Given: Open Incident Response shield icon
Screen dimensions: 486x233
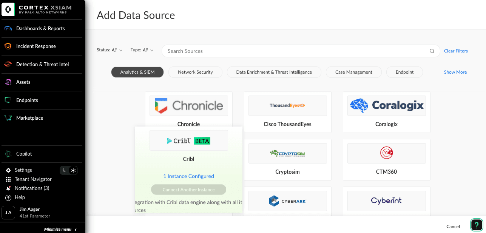Looking at the screenshot, I should (x=8, y=46).
